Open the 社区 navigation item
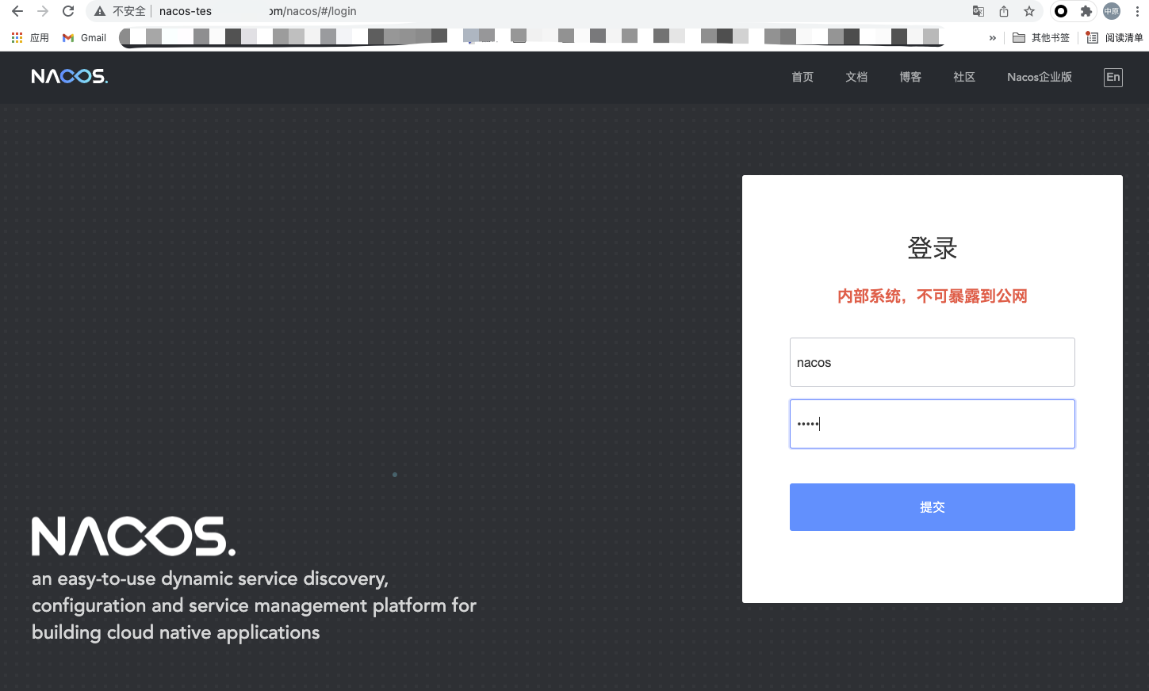The height and width of the screenshot is (691, 1149). [x=964, y=77]
